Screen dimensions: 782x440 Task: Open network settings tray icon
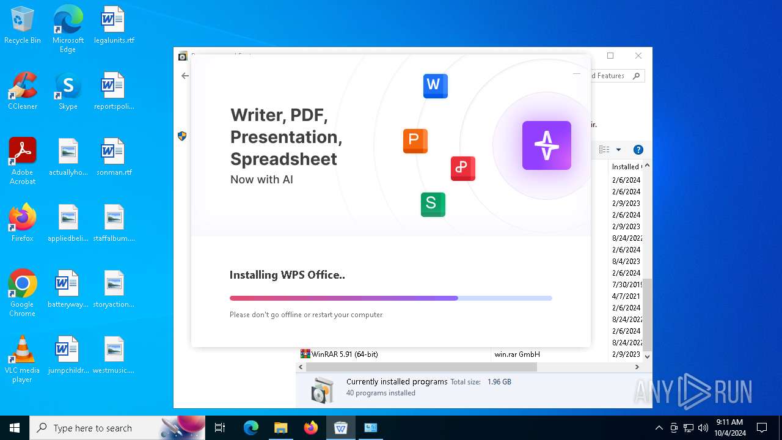click(689, 428)
